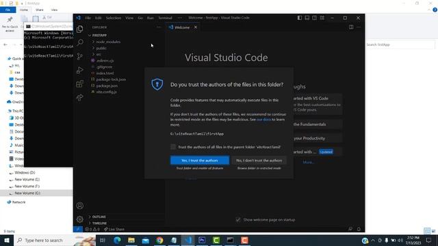
Task: Open the Terminal menu
Action: 165,18
